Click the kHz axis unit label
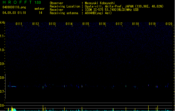 click(3, 22)
